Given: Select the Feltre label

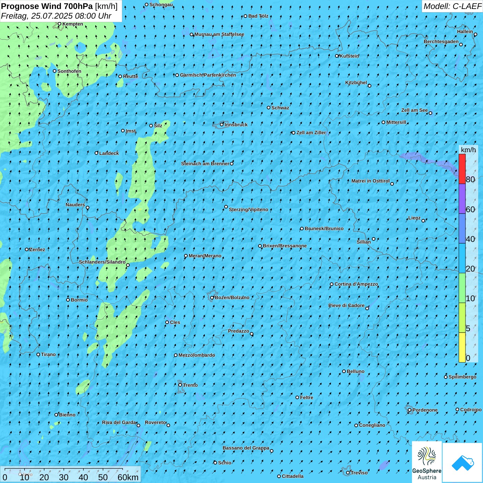Looking at the screenshot, I should click(307, 397).
